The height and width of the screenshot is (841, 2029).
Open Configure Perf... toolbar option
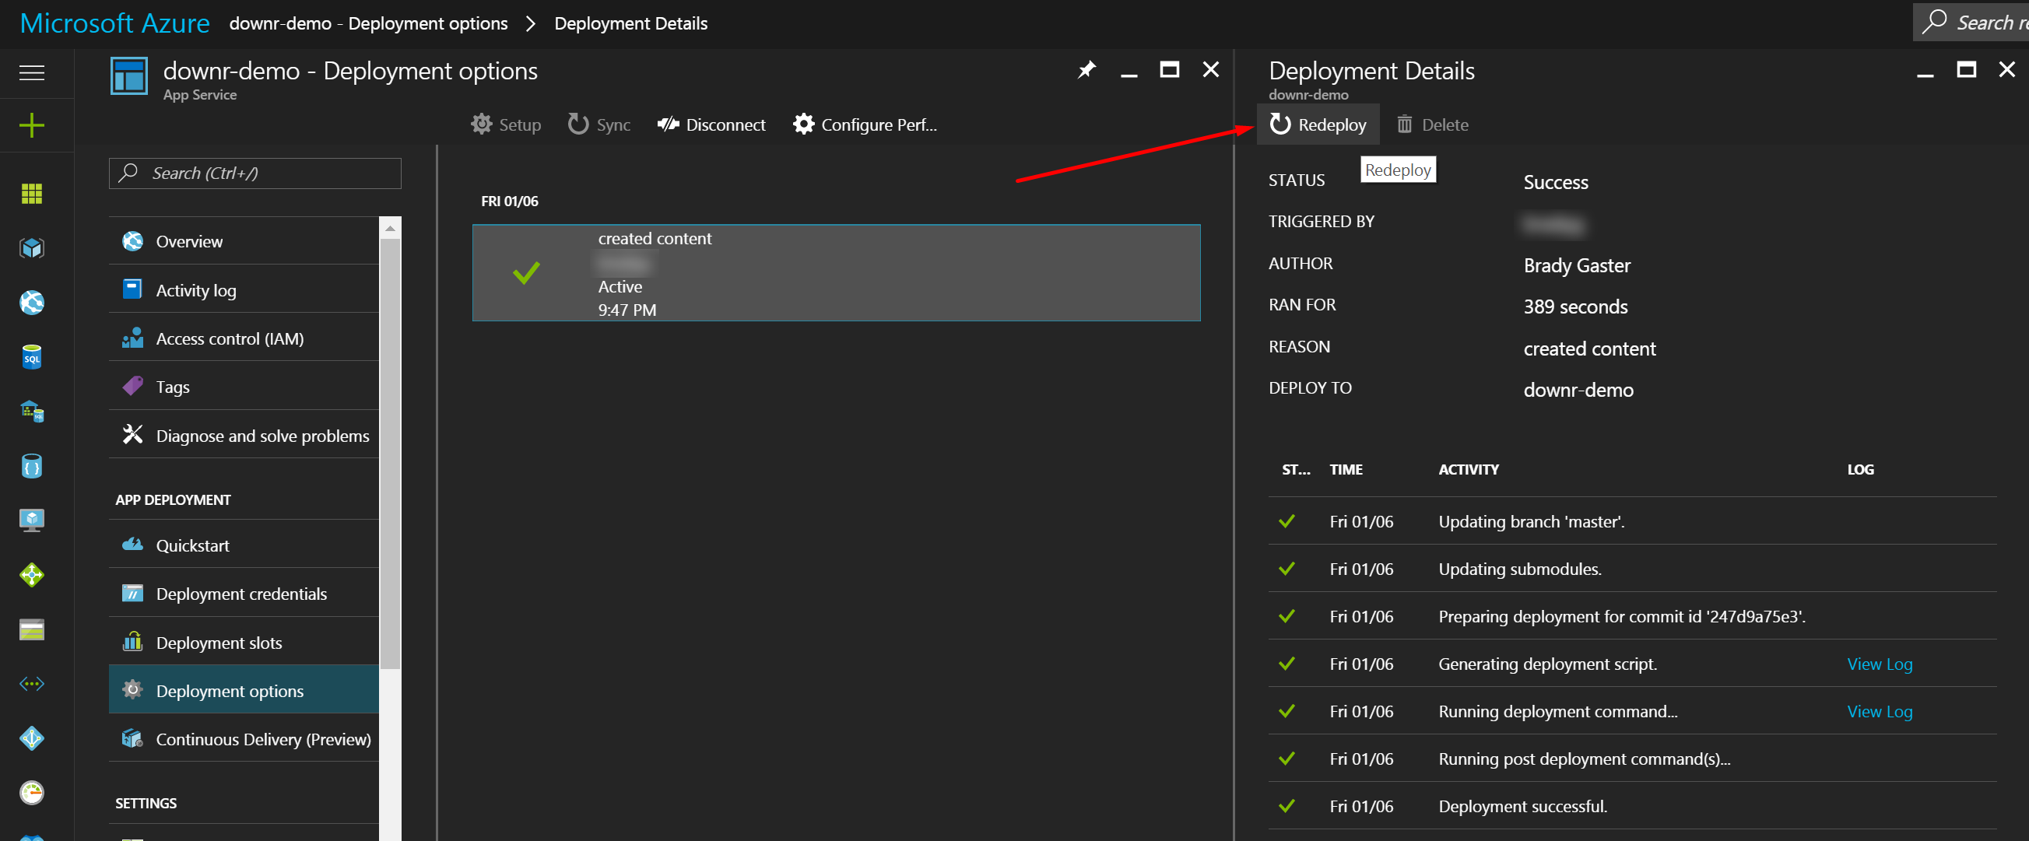click(x=865, y=124)
